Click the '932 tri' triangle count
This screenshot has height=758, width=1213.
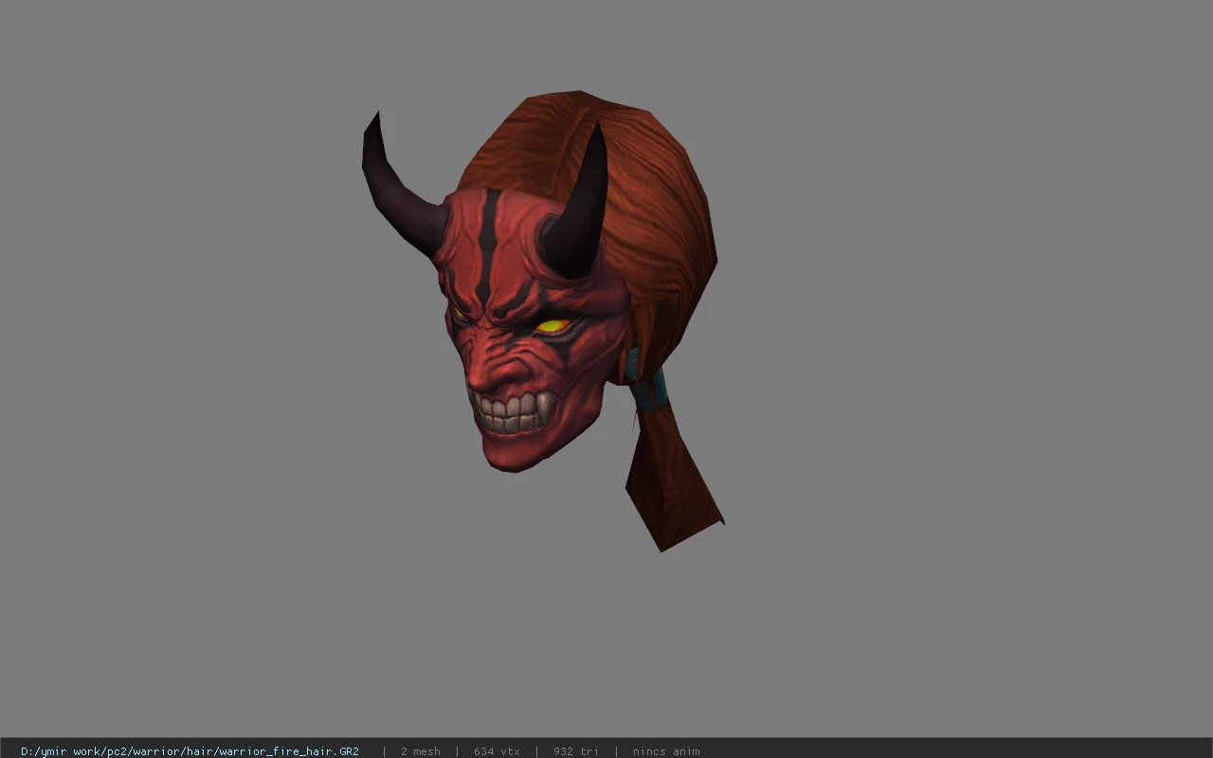pyautogui.click(x=576, y=751)
